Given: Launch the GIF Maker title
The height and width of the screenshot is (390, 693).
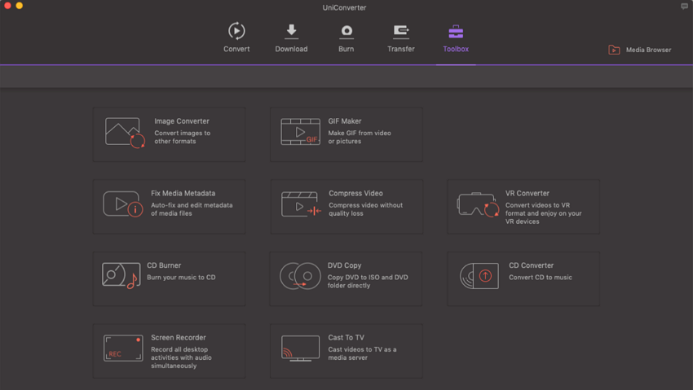Looking at the screenshot, I should (345, 121).
